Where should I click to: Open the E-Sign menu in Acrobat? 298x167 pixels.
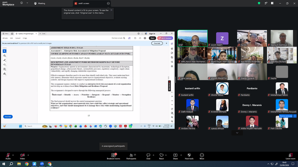(x=25, y=38)
